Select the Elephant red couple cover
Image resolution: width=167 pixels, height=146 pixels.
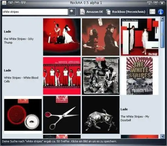62,37
